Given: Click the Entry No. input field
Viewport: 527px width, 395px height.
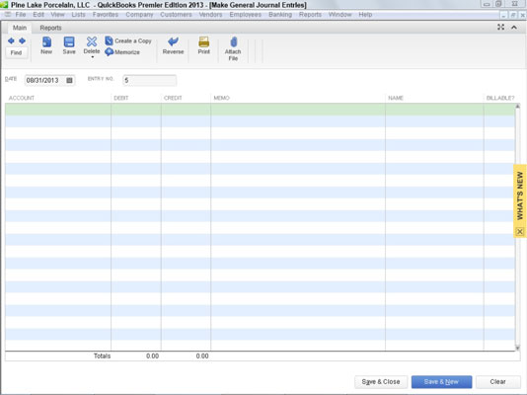Looking at the screenshot, I should pos(150,80).
